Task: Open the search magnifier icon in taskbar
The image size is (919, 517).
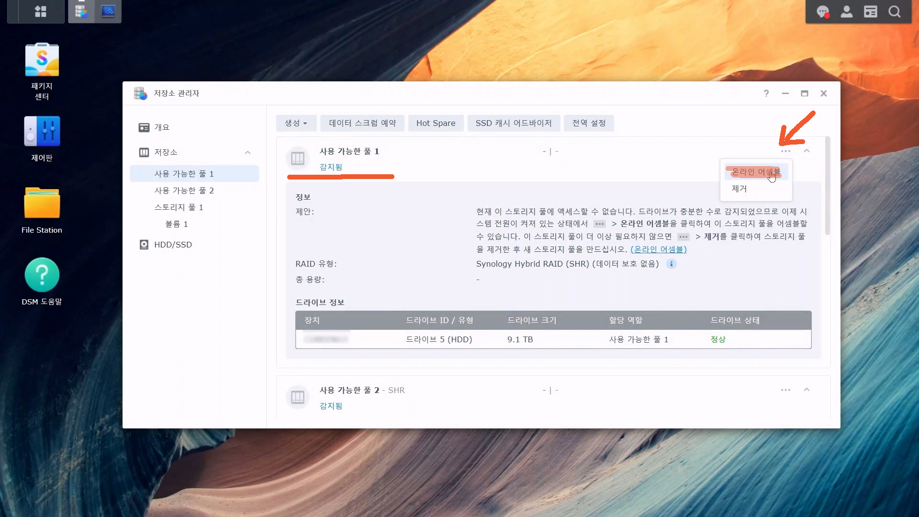Action: (x=895, y=11)
